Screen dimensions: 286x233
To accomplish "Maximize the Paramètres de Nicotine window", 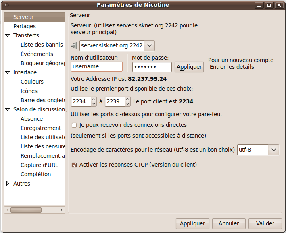I will (x=269, y=6).
